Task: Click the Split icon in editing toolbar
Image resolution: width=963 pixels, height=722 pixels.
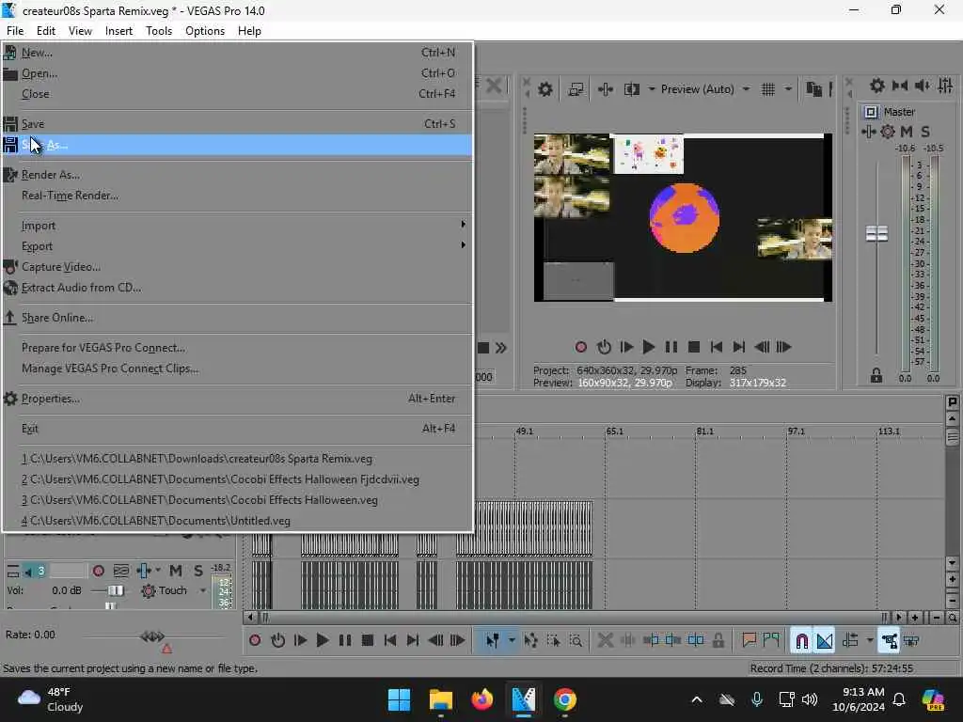Action: click(696, 640)
